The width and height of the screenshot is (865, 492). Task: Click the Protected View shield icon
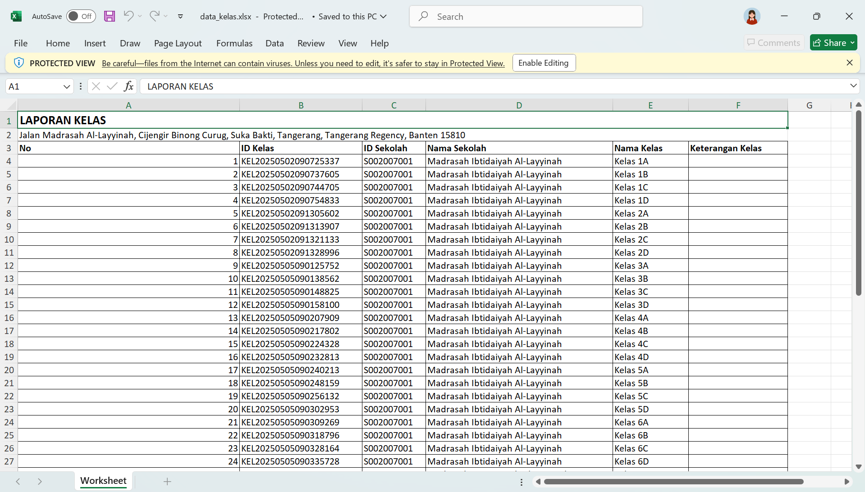(x=19, y=63)
